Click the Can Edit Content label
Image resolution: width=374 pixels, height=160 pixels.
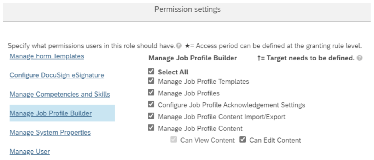point(275,140)
